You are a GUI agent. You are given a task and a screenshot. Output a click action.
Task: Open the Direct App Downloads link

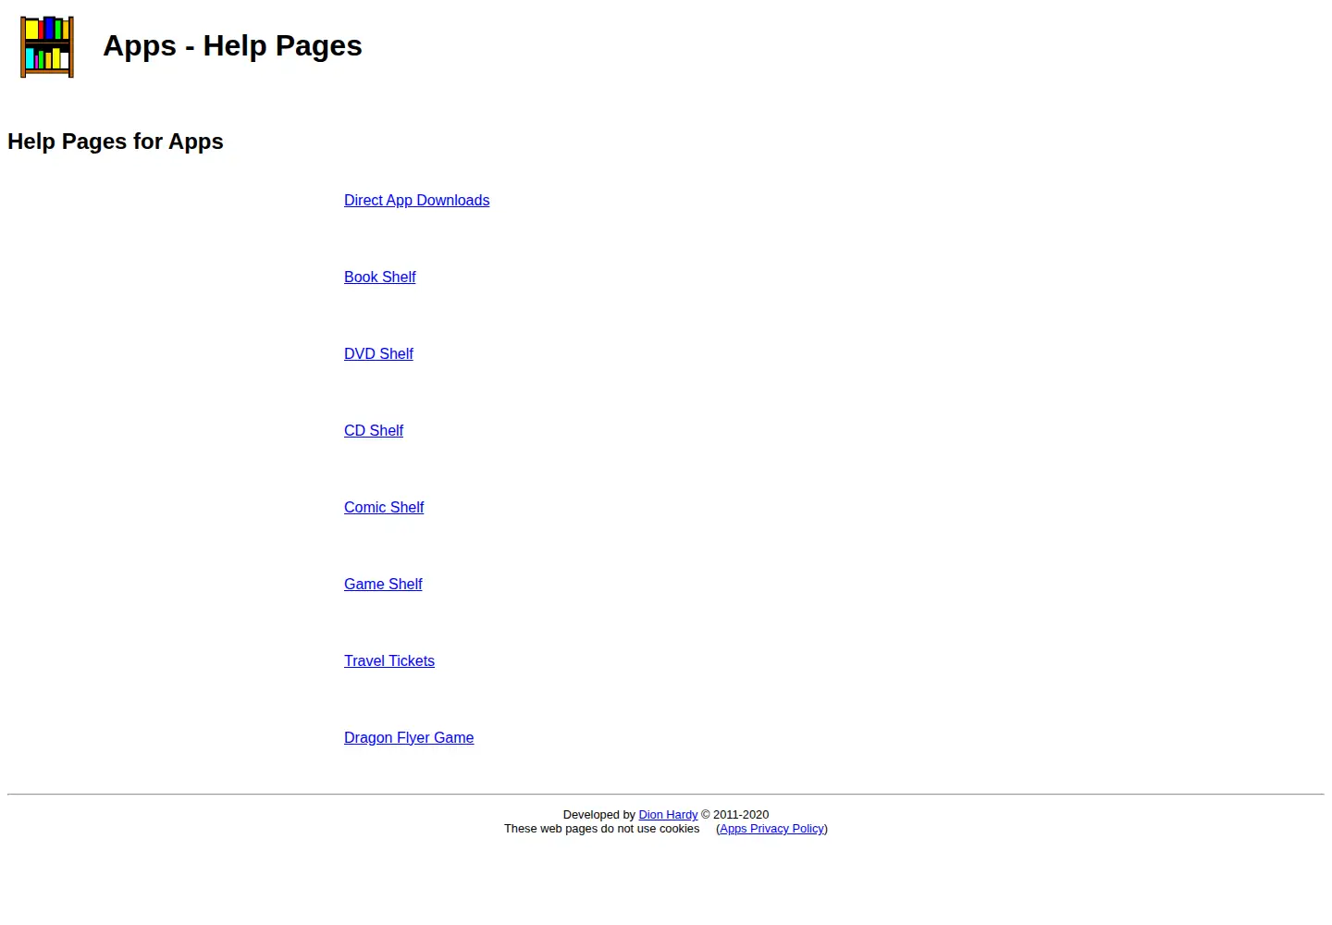point(416,201)
